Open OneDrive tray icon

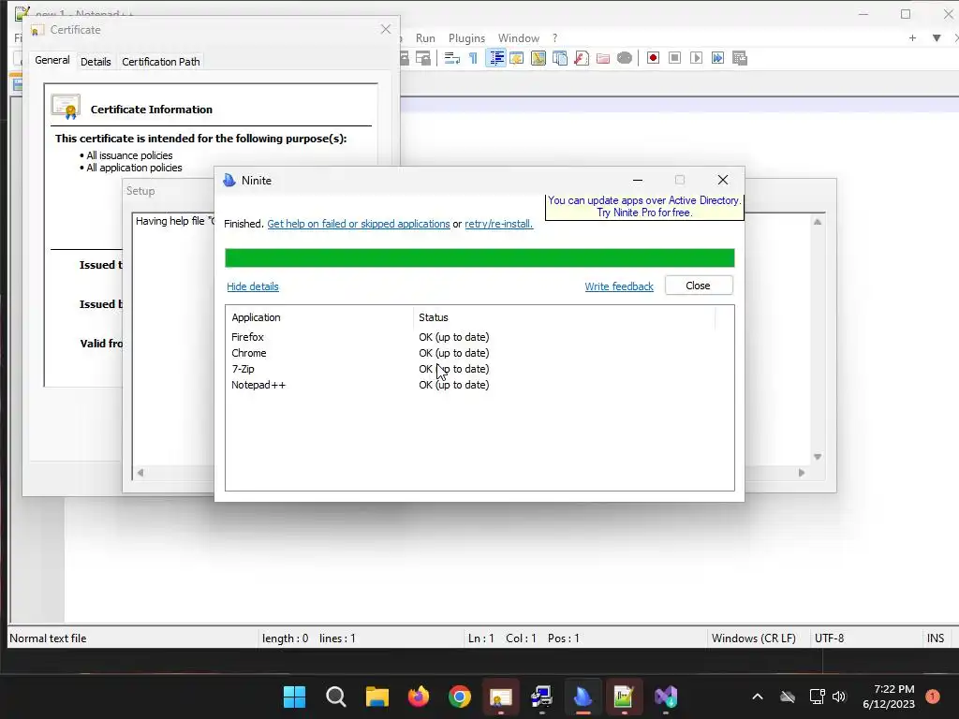pos(788,697)
